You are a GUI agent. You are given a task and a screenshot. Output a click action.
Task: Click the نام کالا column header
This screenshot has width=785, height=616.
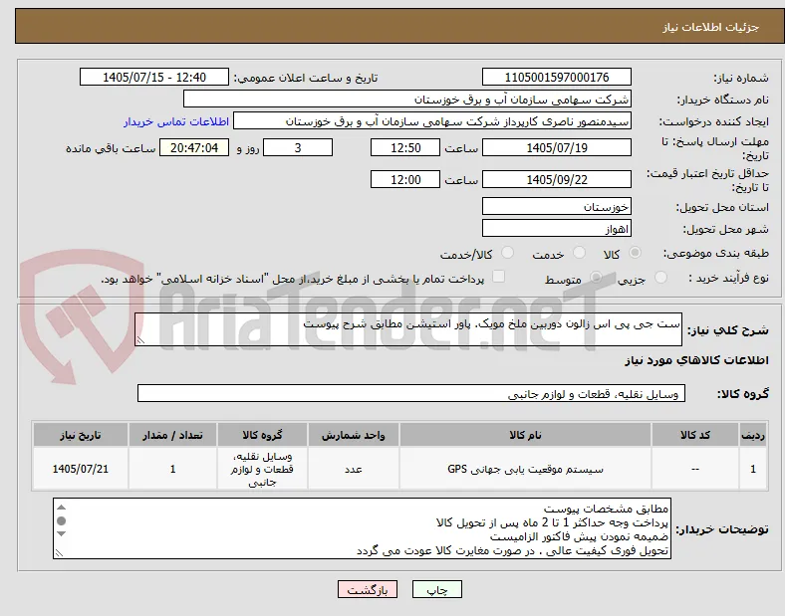tap(525, 435)
